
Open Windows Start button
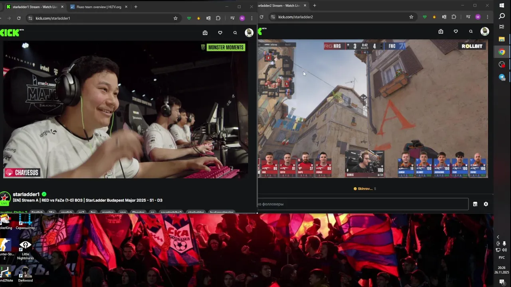click(502, 5)
